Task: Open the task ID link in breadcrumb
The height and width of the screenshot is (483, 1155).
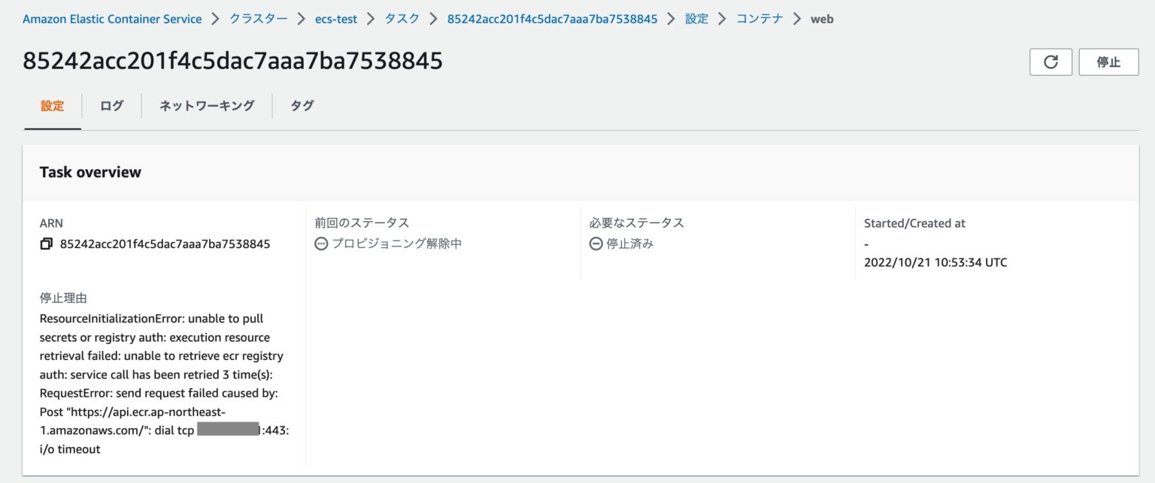Action: pyautogui.click(x=552, y=19)
